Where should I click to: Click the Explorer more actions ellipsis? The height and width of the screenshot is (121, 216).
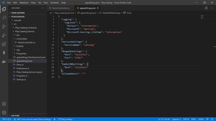tap(43, 8)
